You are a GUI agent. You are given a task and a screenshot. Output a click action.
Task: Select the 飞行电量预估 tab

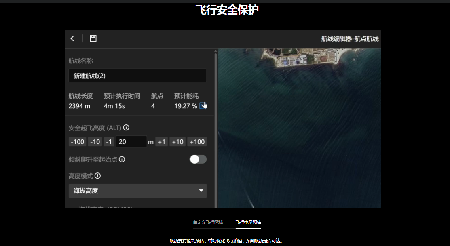tap(248, 222)
